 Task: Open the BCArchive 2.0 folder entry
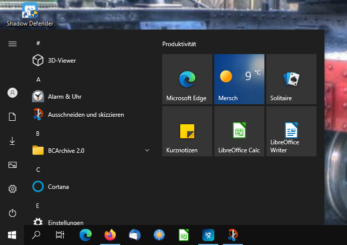92,151
